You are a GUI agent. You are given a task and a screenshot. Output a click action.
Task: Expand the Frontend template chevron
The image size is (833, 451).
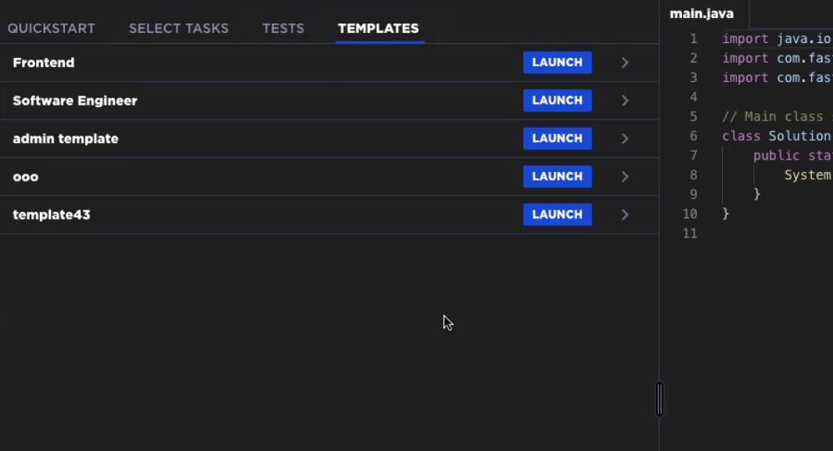625,63
